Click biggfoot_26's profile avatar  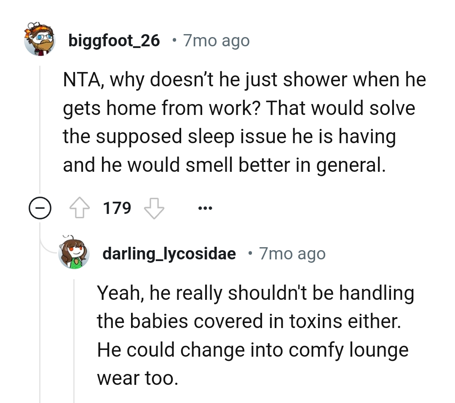(x=40, y=40)
